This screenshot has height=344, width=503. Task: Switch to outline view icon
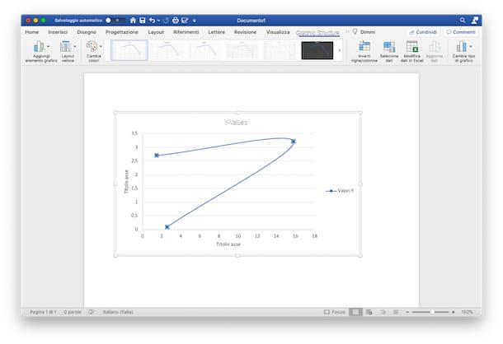(383, 312)
